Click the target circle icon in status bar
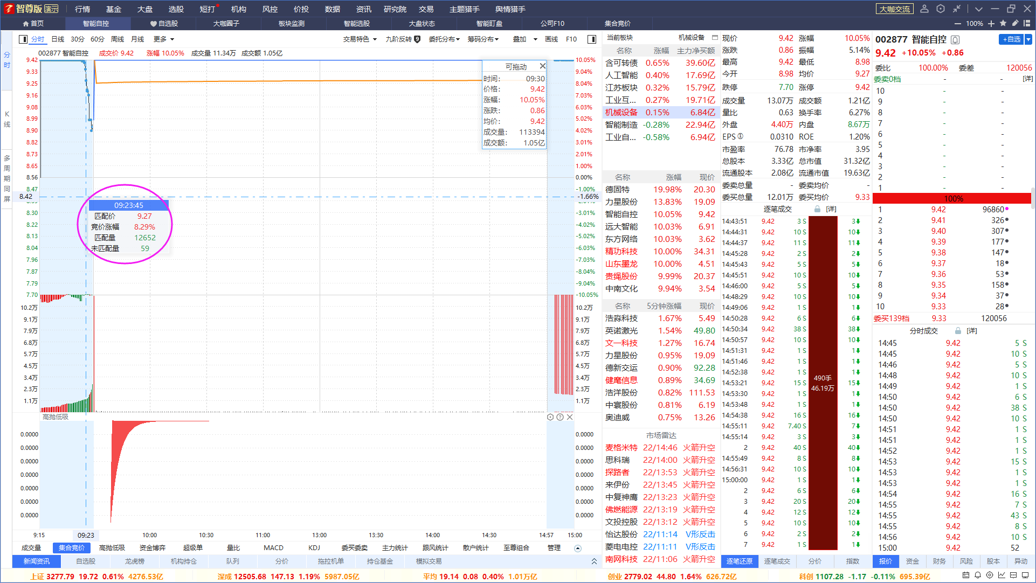The width and height of the screenshot is (1036, 583). 990,575
